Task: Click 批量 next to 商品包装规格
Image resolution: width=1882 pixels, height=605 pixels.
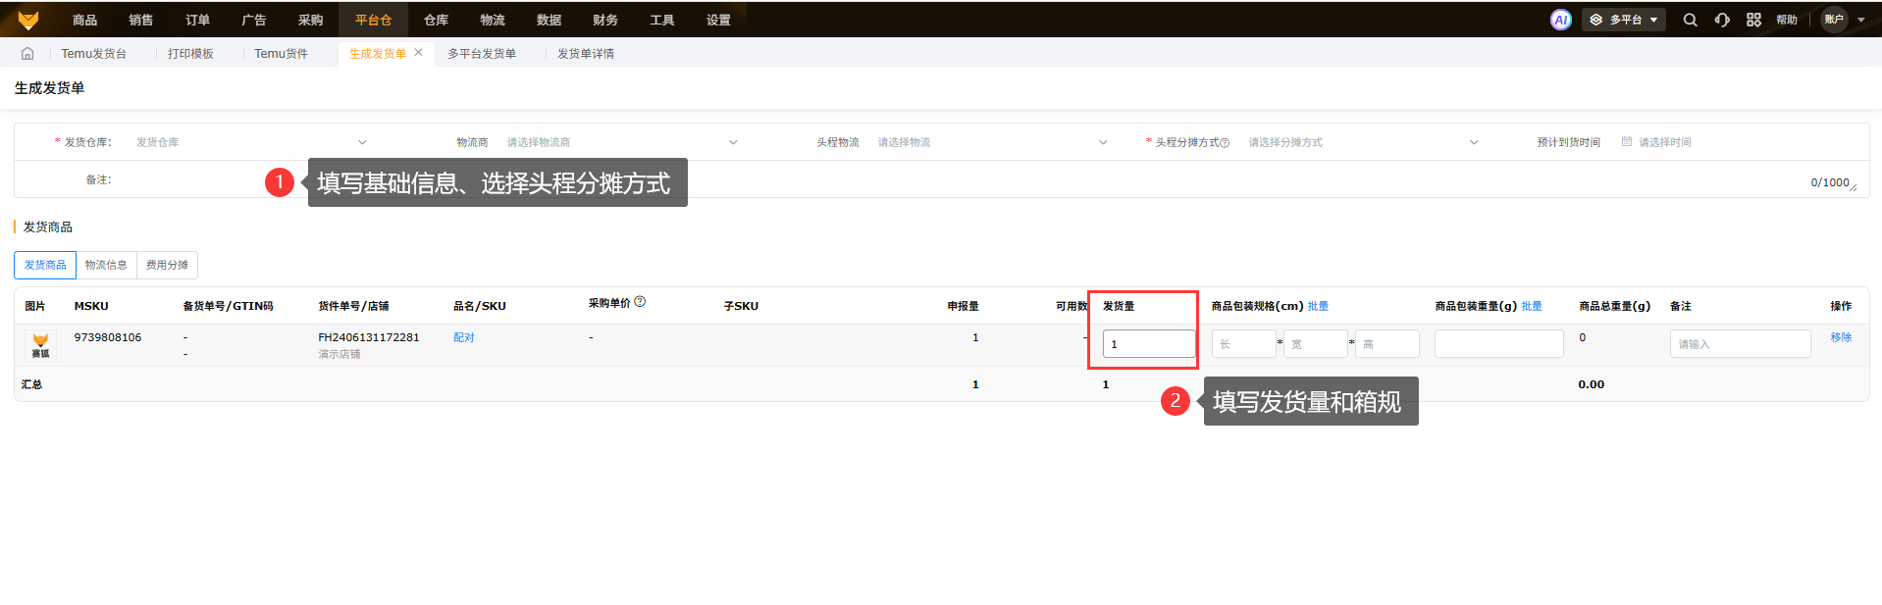Action: tap(1318, 306)
